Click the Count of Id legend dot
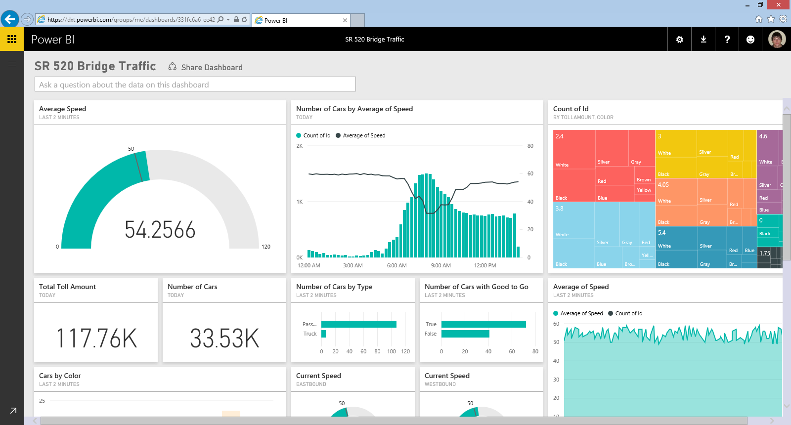This screenshot has width=791, height=425. (x=299, y=135)
